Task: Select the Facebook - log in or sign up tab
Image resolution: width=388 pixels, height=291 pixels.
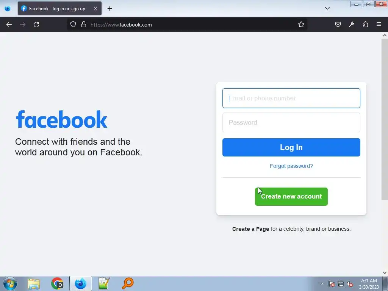Action: 59,9
